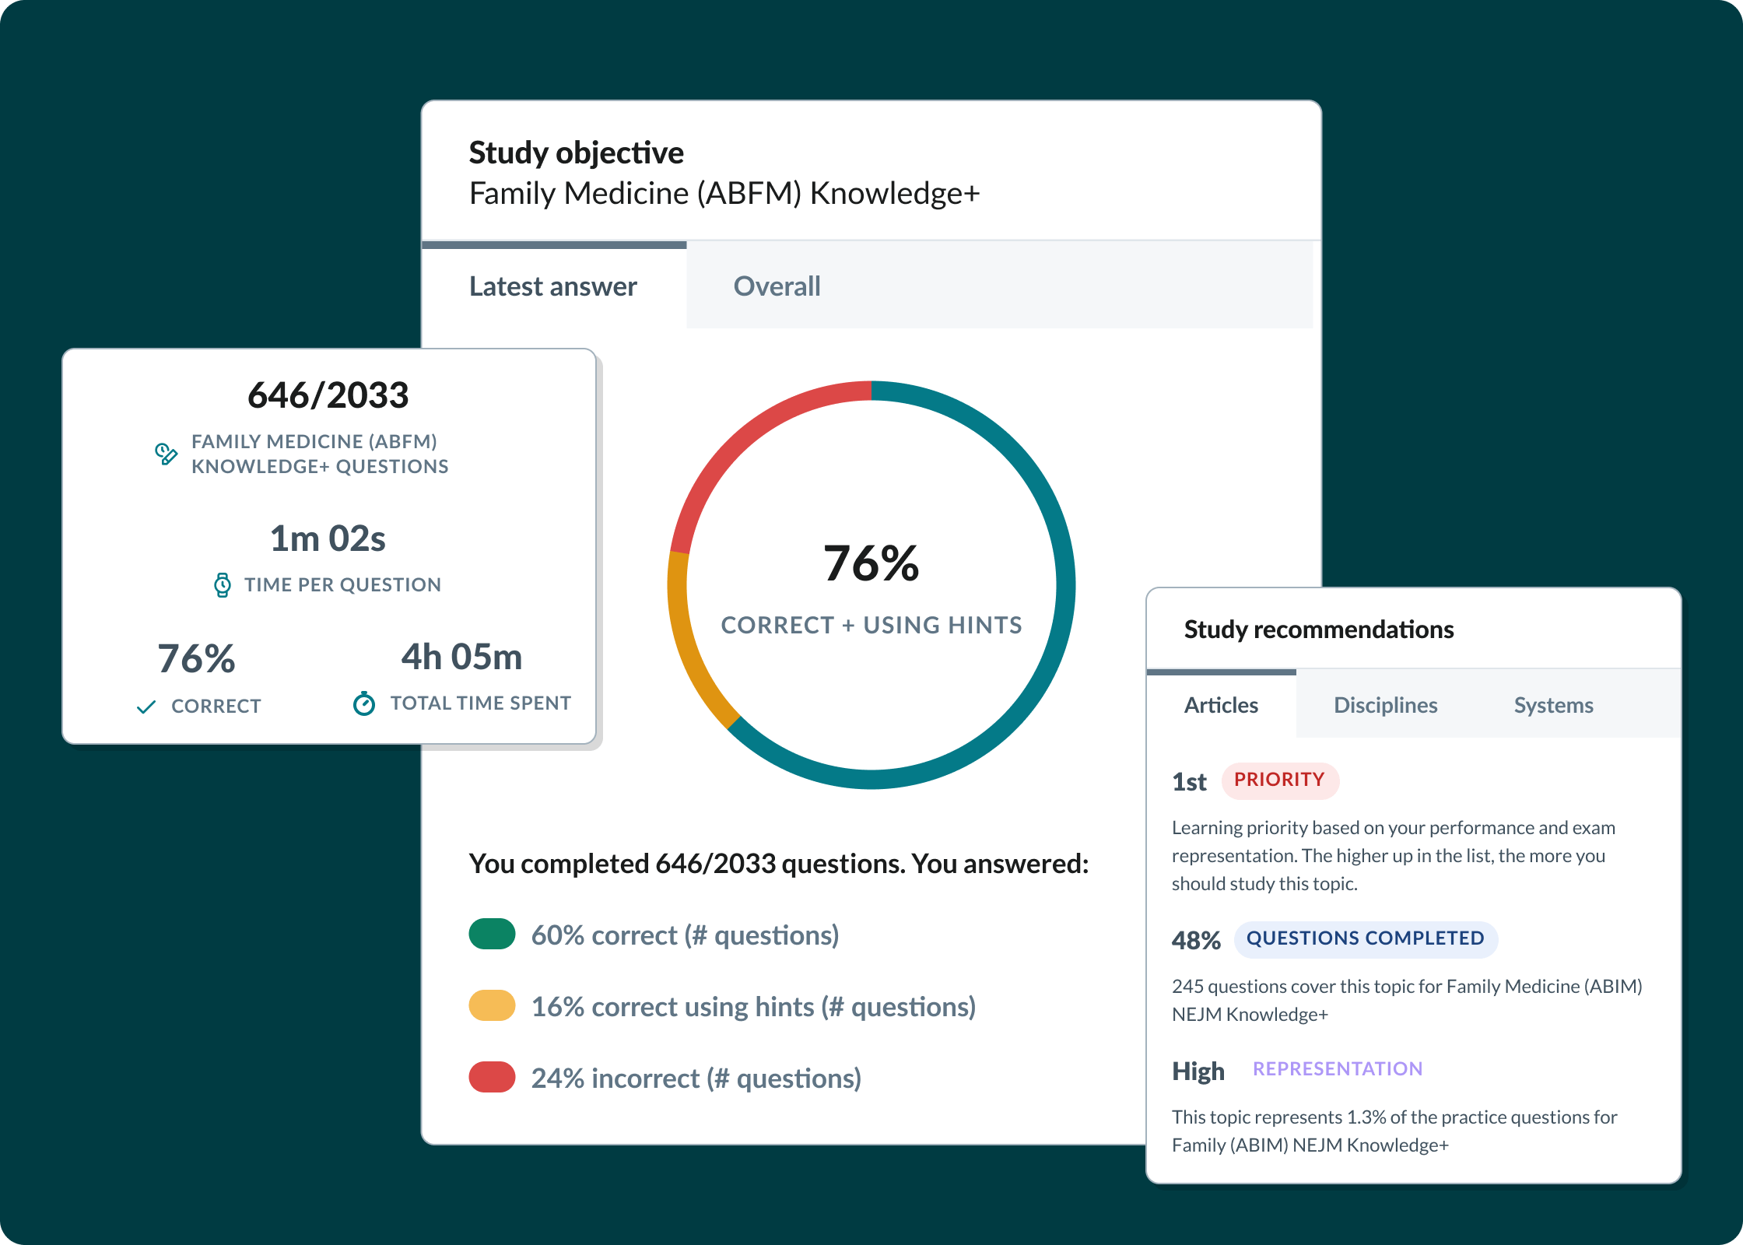Click the red PRIORITY badge
The width and height of the screenshot is (1743, 1245).
[x=1279, y=780]
